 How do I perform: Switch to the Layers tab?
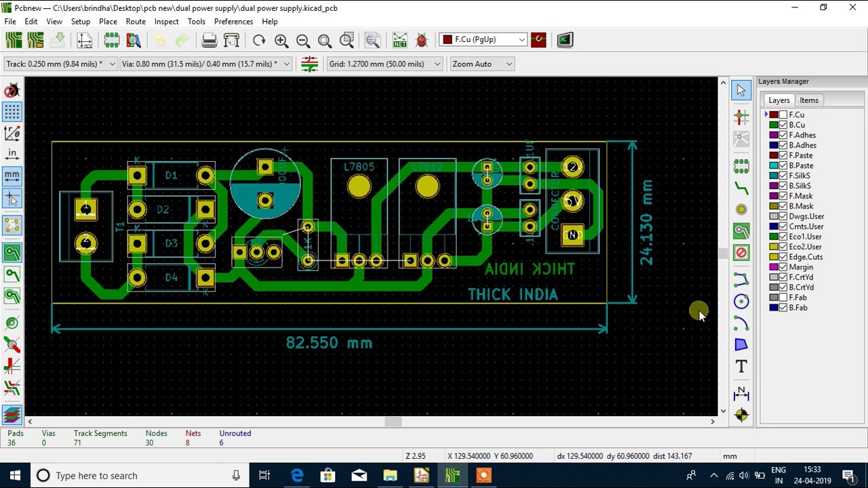coord(778,100)
